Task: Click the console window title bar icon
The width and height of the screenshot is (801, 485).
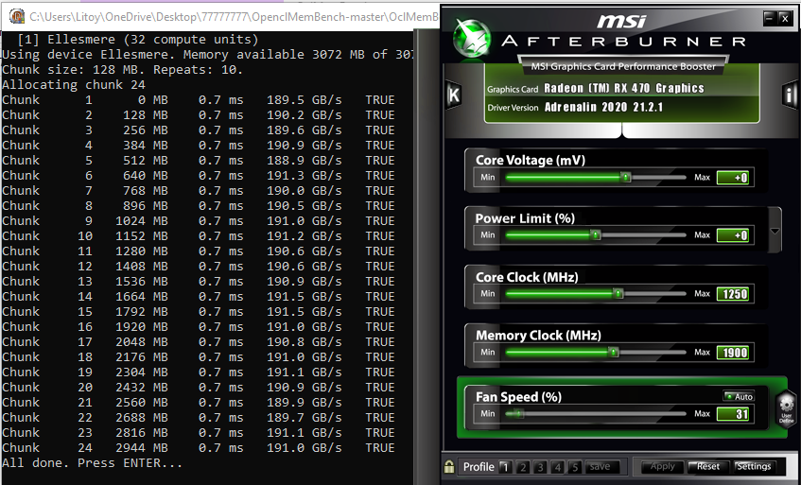Action: click(x=17, y=16)
